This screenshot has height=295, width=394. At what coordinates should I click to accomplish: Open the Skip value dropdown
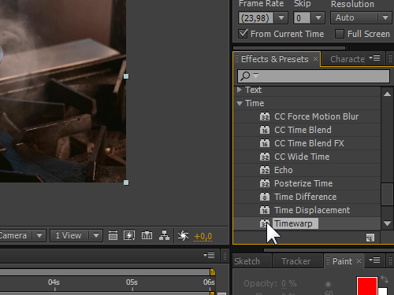(318, 18)
